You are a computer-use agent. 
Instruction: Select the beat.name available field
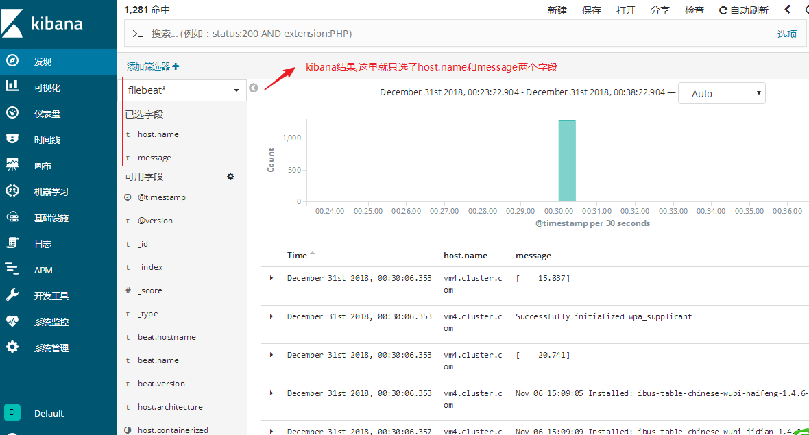tap(158, 360)
